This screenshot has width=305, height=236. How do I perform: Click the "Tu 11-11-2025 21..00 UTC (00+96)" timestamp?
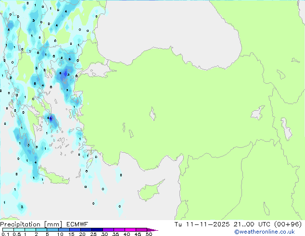pyautogui.click(x=238, y=224)
